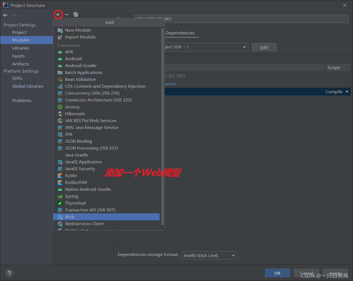Click the Kotlin framework icon

[x=60, y=176]
